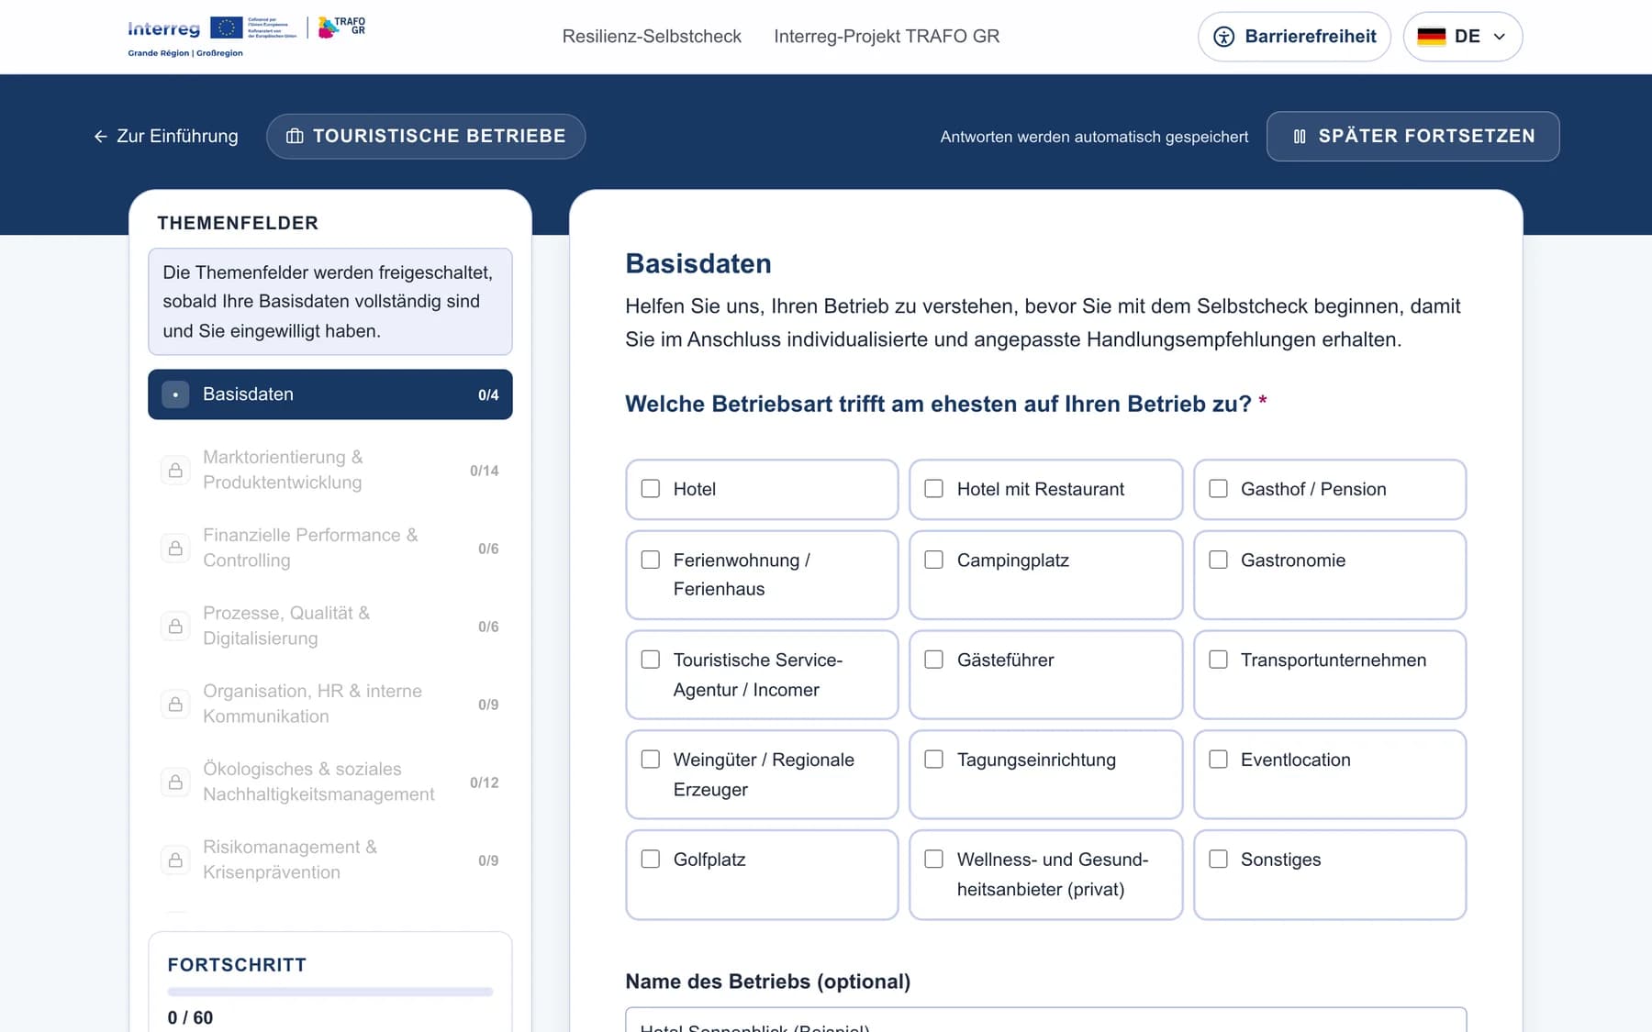Click the pause icon in Später fortsetzen
This screenshot has width=1652, height=1032.
coord(1300,137)
